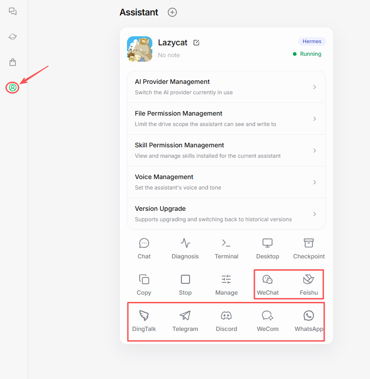Click the 'No note' text
This screenshot has height=379, width=370.
pyautogui.click(x=169, y=55)
